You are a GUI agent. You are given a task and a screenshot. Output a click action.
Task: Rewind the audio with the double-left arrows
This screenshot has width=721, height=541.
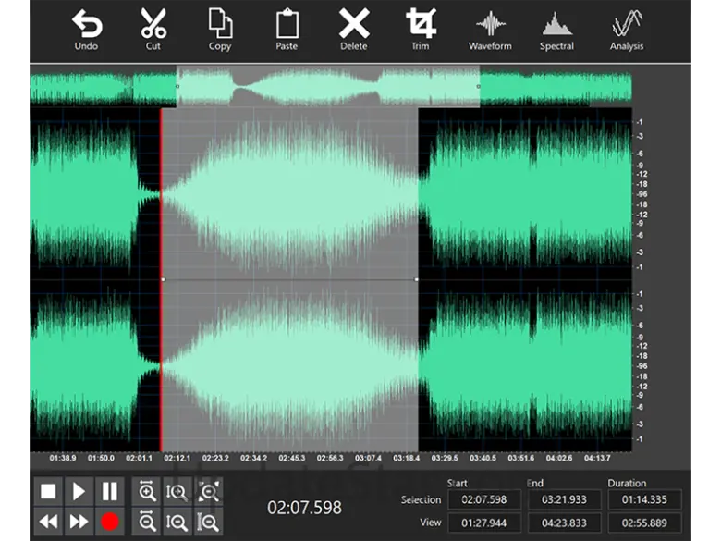tap(48, 523)
